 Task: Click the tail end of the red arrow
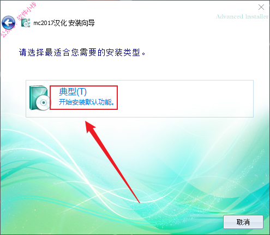pyautogui.click(x=139, y=202)
